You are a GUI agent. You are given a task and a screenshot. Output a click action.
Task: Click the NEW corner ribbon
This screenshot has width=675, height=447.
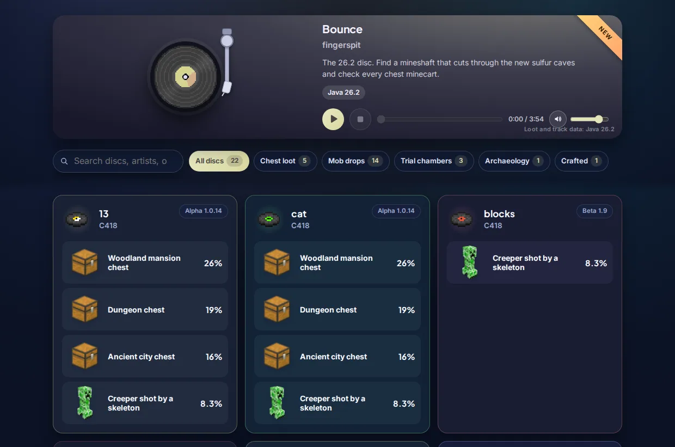click(604, 33)
